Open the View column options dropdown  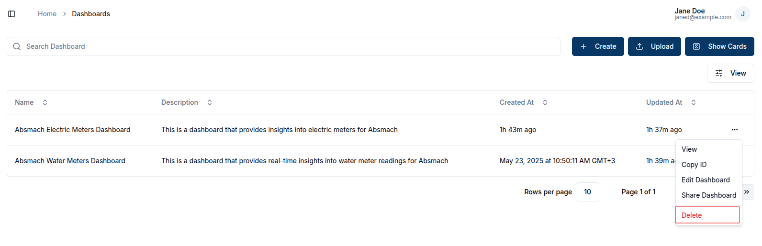[x=730, y=73]
